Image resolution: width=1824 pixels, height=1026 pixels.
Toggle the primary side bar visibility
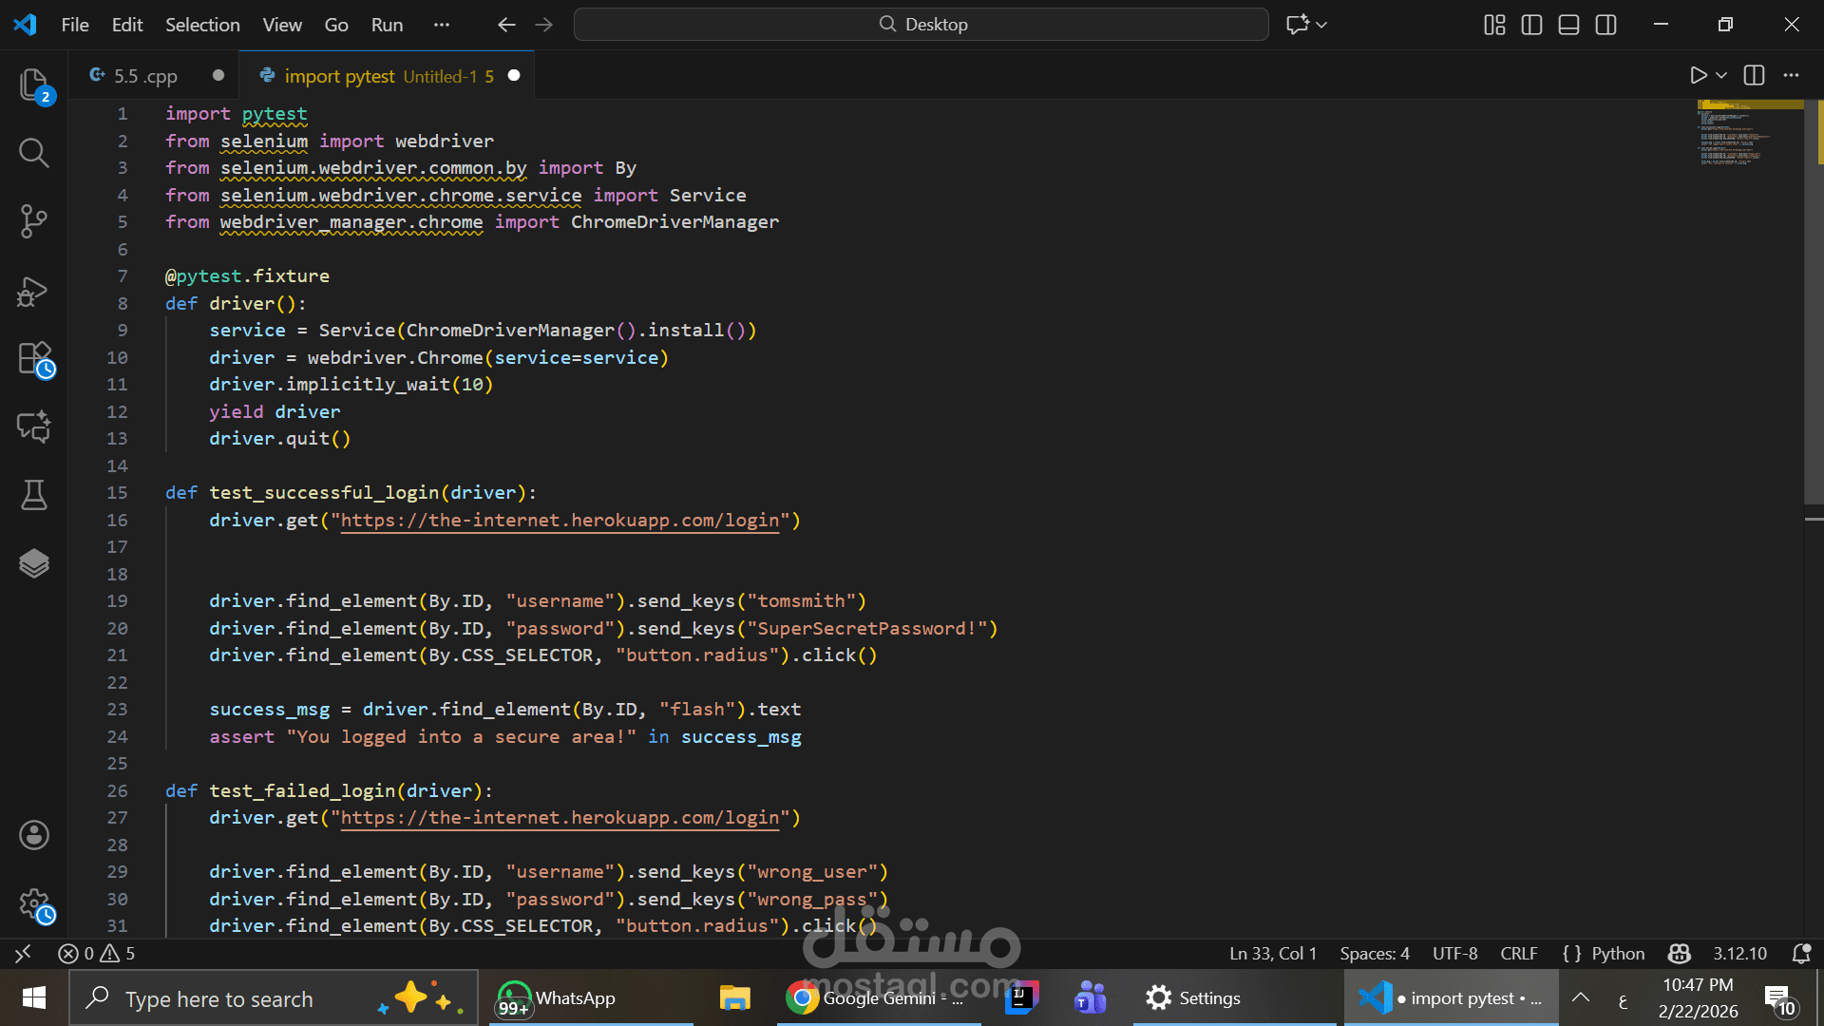1531,25
